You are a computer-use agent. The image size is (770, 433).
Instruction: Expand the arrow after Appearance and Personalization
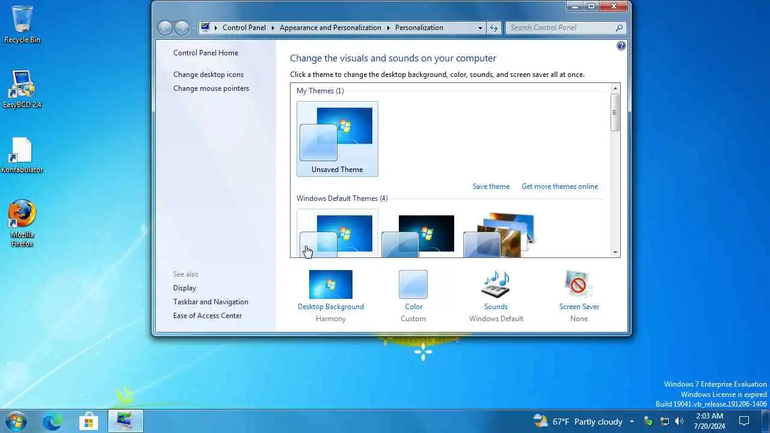388,28
